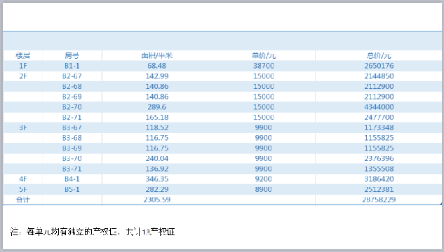Click total area 2305.59
Screen dimensions: 444x252
tap(157, 199)
